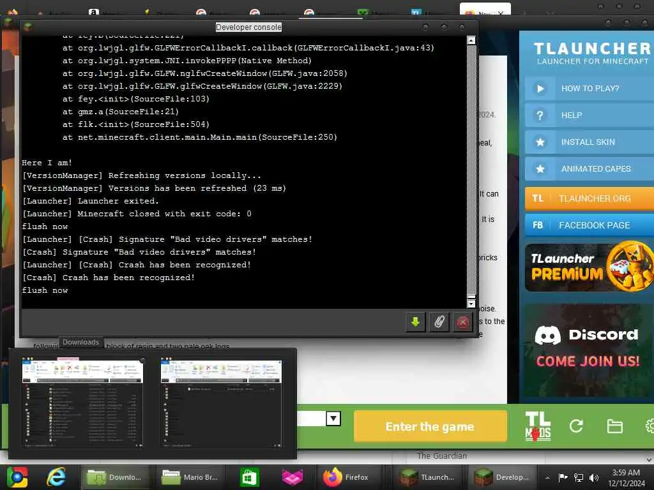Open Internet Explorer from taskbar

[56, 477]
